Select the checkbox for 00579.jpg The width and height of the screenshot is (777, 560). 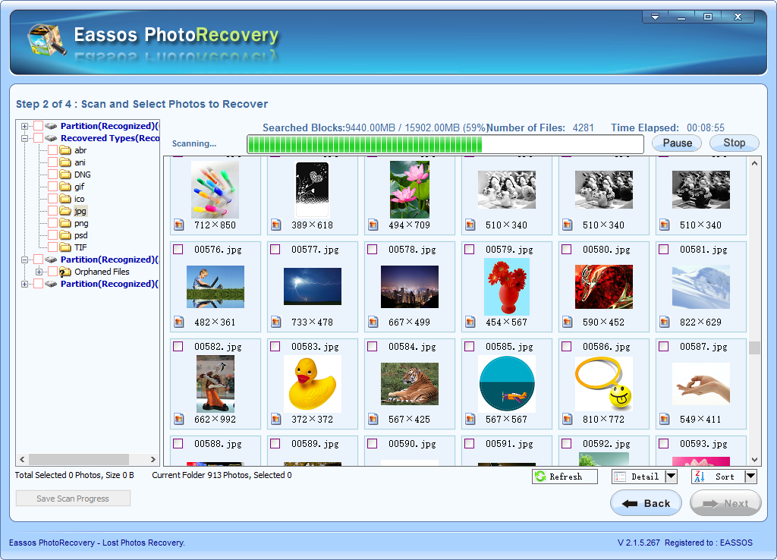(x=469, y=250)
